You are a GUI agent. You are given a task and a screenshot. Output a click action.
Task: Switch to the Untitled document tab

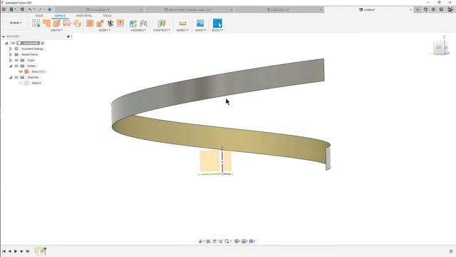tap(369, 9)
